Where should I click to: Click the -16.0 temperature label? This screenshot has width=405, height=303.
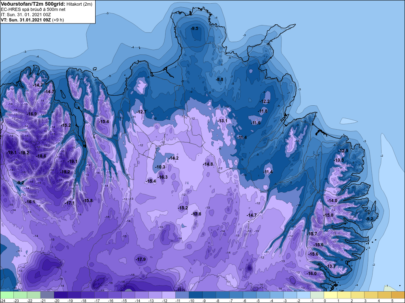(x=311, y=273)
